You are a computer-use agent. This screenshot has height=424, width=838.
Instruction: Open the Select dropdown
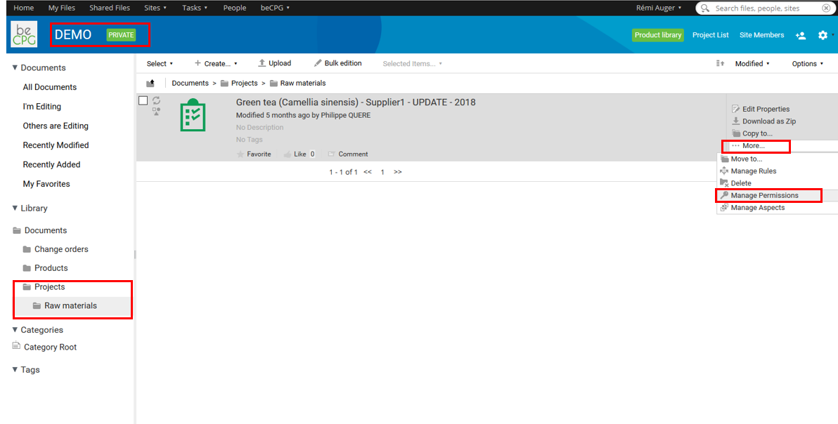pos(160,63)
